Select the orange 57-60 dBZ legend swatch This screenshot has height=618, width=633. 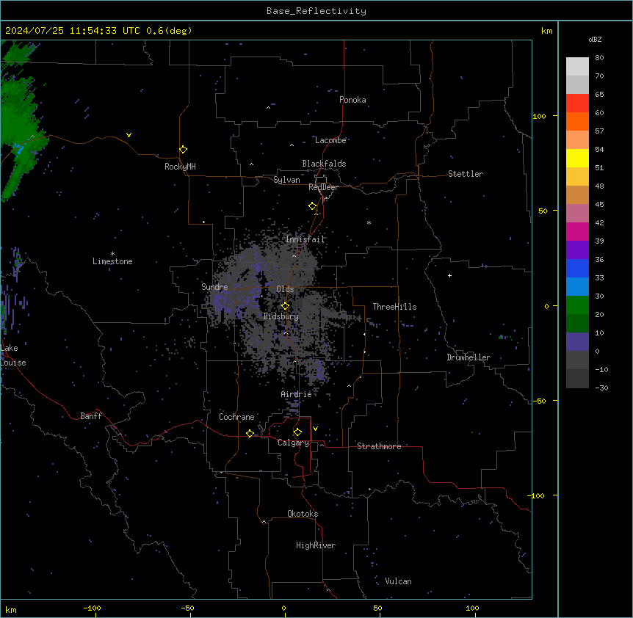click(x=577, y=121)
